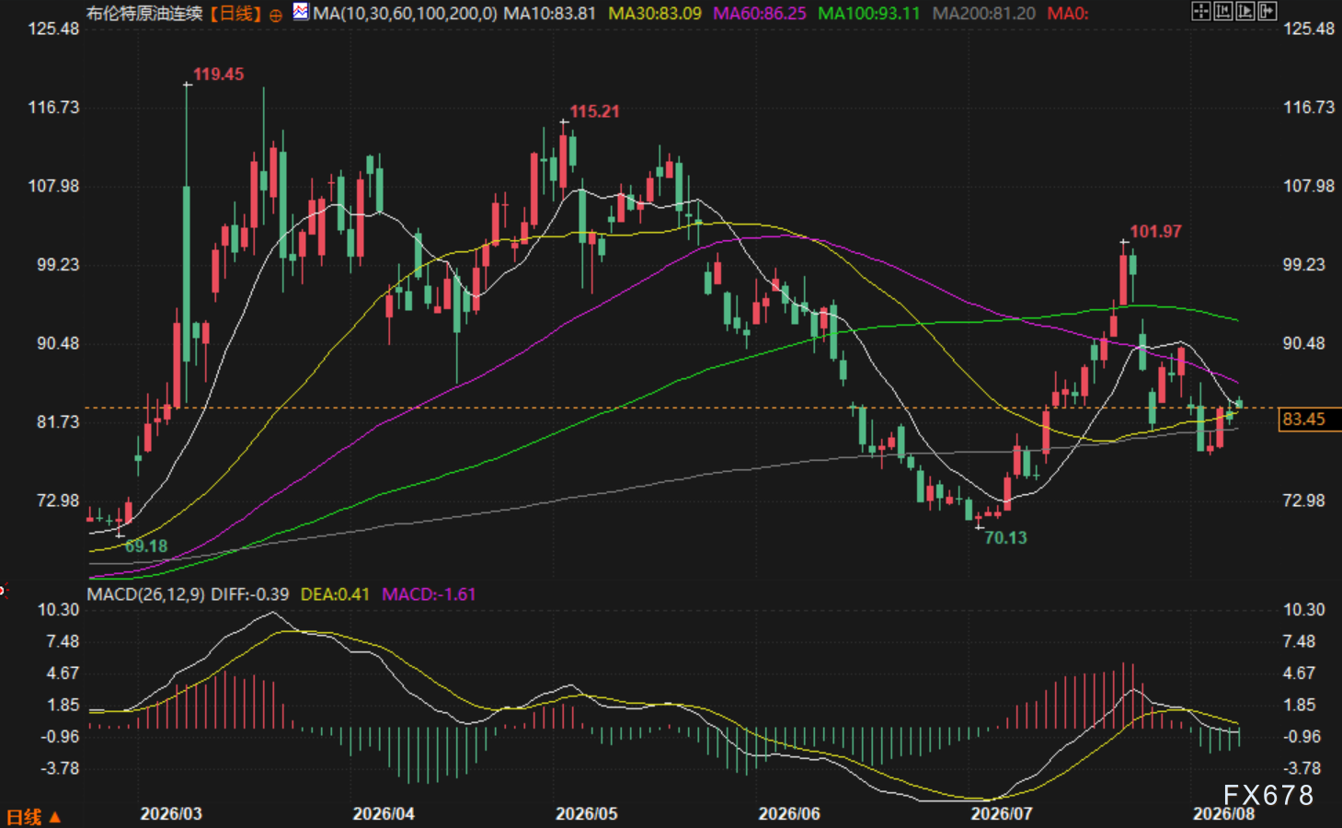Click the 101.97 peak price annotation

[x=1156, y=232]
